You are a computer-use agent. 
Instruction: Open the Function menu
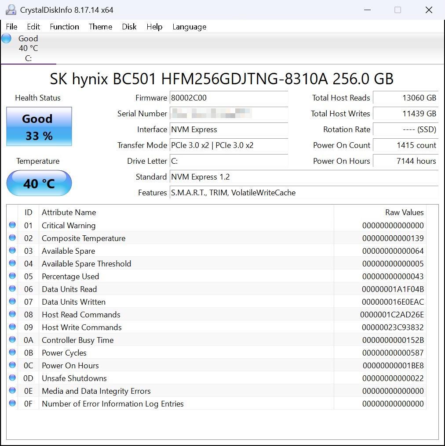click(x=64, y=27)
